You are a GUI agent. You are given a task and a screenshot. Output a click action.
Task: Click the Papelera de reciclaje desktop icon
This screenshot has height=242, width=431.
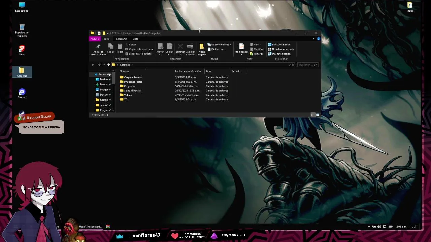(22, 30)
